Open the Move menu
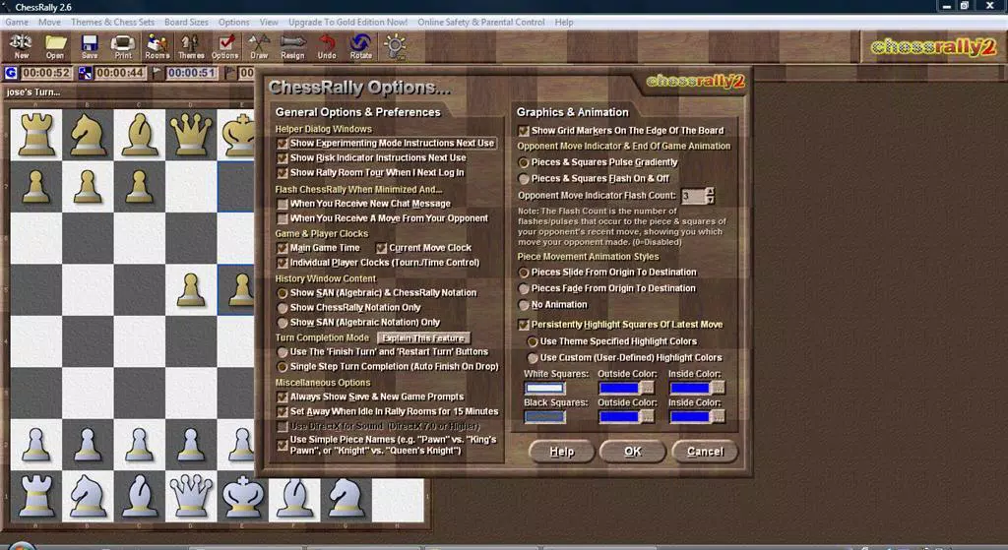This screenshot has height=550, width=1008. click(49, 22)
